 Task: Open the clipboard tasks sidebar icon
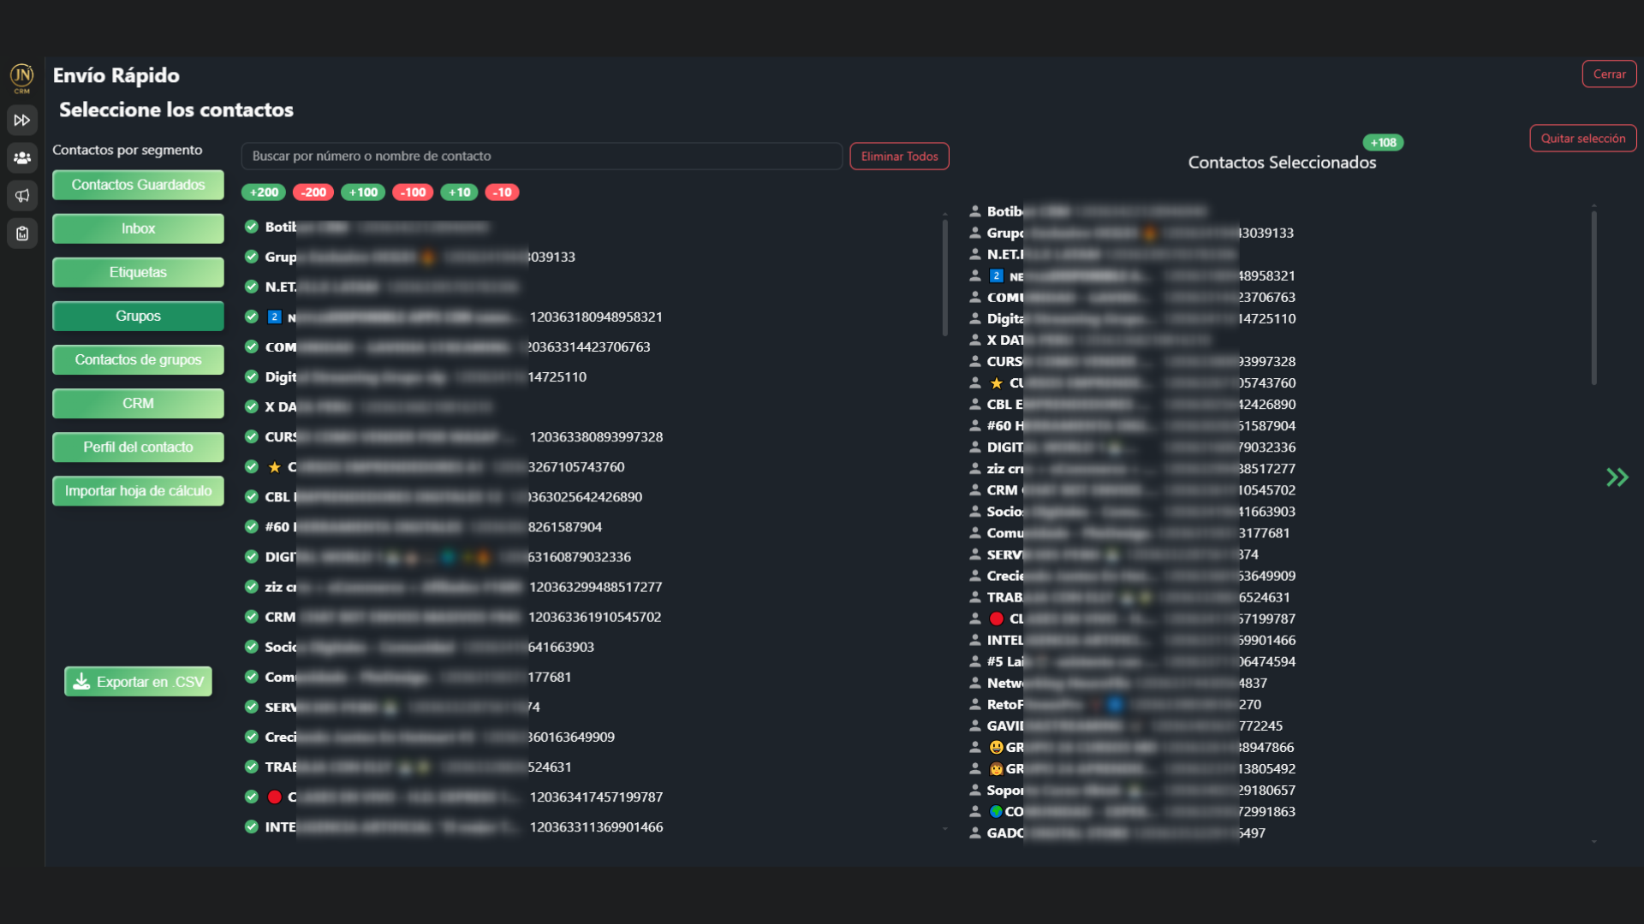point(22,234)
